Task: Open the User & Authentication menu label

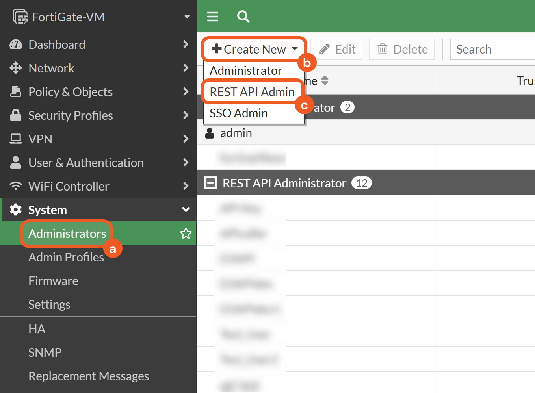Action: (x=86, y=163)
